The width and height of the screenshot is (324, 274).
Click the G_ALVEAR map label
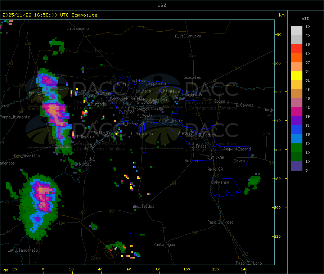[x=215, y=158]
